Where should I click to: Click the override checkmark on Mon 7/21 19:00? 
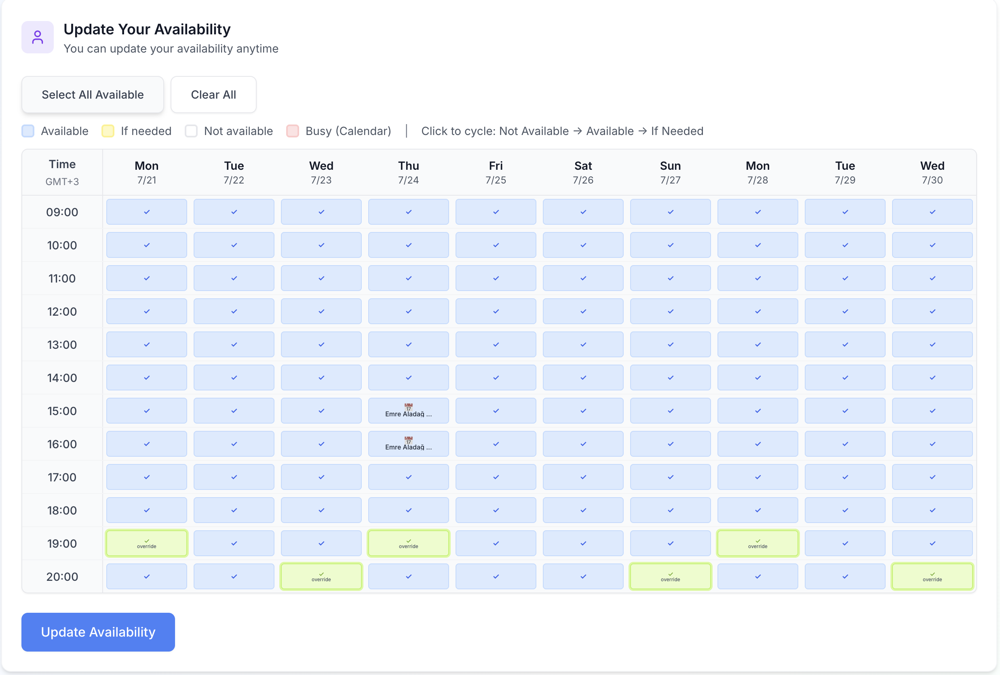pyautogui.click(x=147, y=541)
